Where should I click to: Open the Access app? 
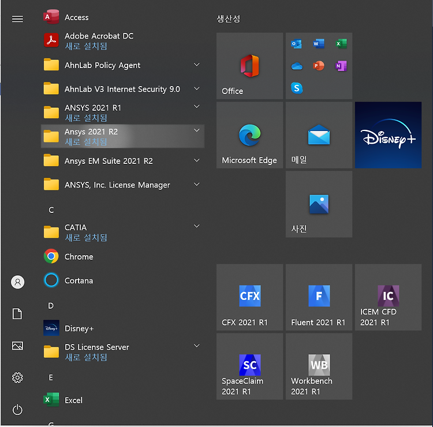point(122,17)
